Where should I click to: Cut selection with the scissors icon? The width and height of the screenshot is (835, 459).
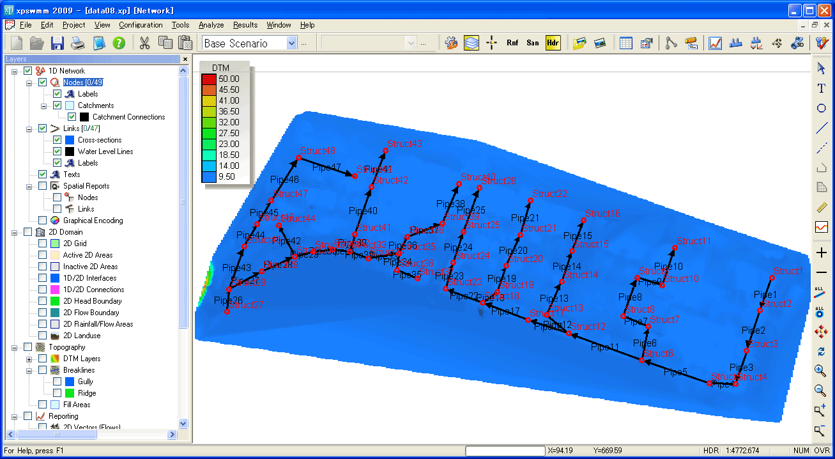coord(144,43)
